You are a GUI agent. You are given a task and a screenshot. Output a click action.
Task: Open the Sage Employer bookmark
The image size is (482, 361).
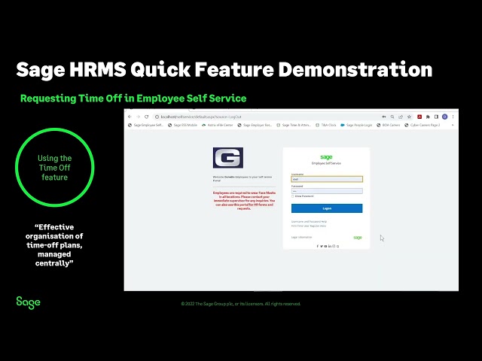(255, 126)
